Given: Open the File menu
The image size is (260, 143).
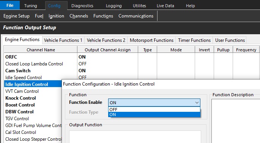Looking at the screenshot, I should pos(10,5).
